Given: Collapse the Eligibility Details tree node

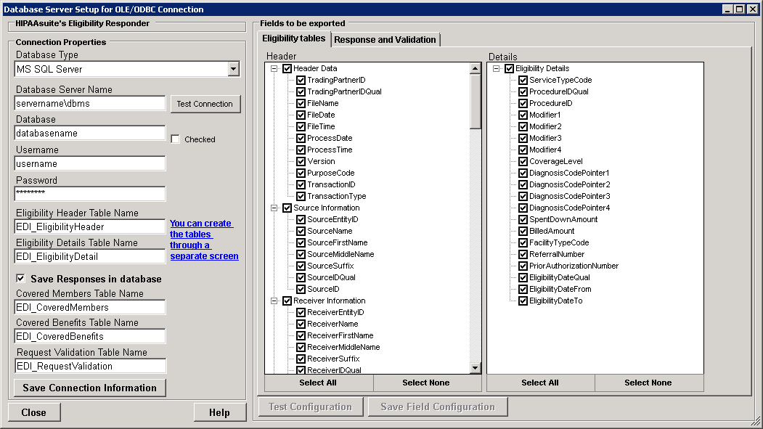Looking at the screenshot, I should pyautogui.click(x=497, y=69).
